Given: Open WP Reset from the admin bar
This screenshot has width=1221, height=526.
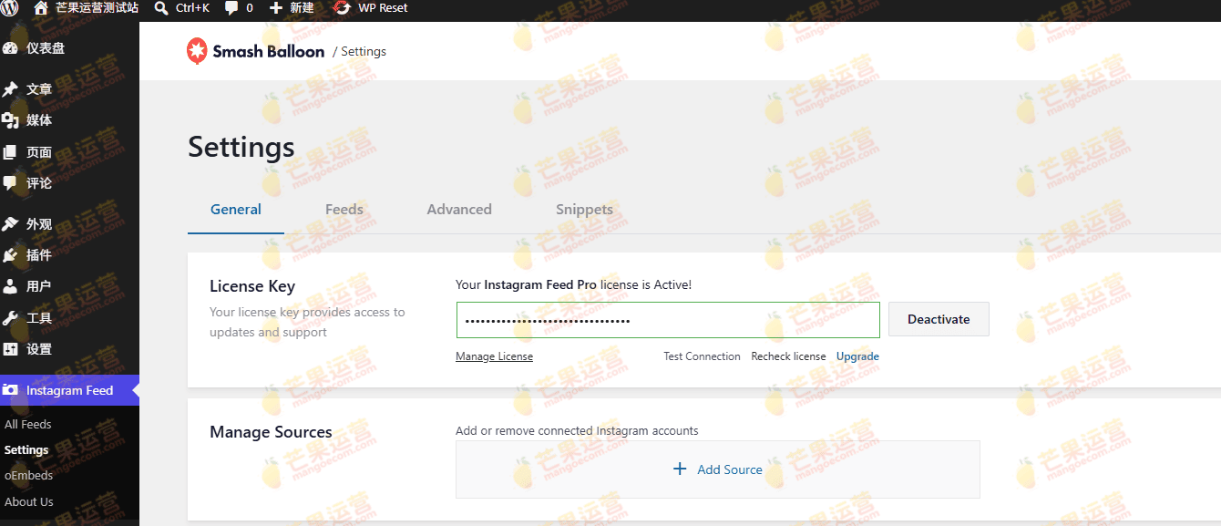Looking at the screenshot, I should pyautogui.click(x=383, y=8).
